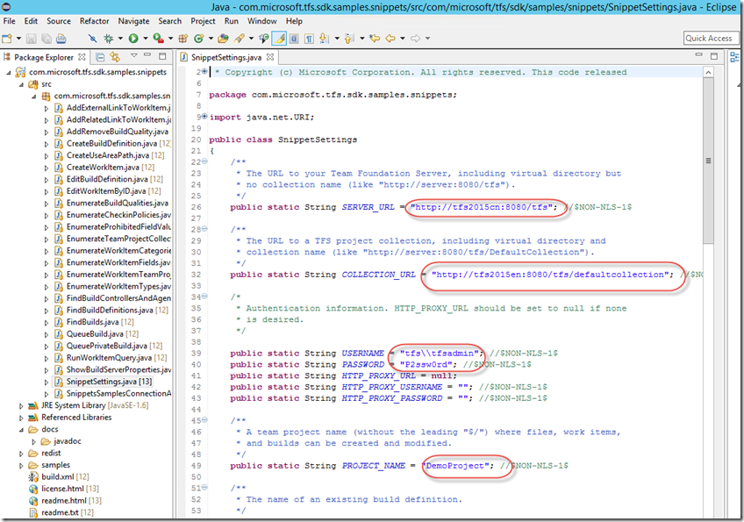
Task: Go to Last Edit Location icon
Action: tap(375, 39)
